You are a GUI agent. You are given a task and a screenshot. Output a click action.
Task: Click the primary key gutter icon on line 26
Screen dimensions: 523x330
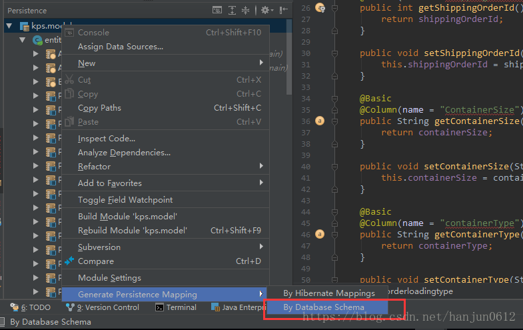(320, 8)
